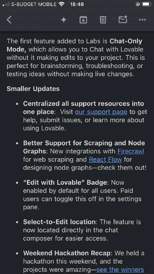
Task: Tap the 18:46 clock in status bar
Action: 77,4
